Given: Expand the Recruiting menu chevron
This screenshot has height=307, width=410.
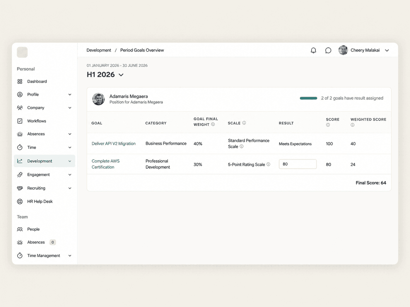Looking at the screenshot, I should point(70,188).
